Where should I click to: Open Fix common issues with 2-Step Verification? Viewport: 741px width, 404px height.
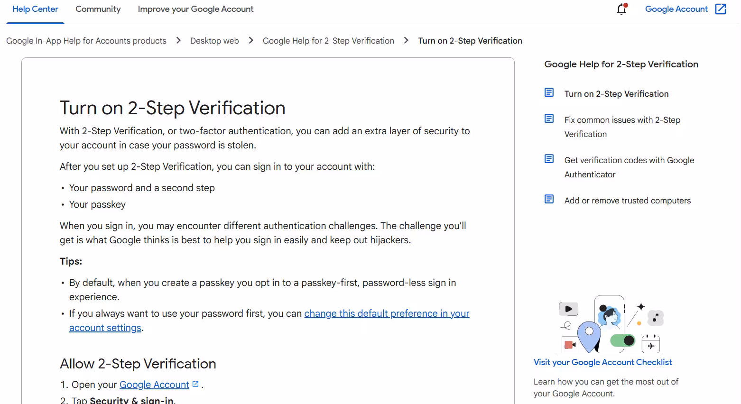coord(622,127)
